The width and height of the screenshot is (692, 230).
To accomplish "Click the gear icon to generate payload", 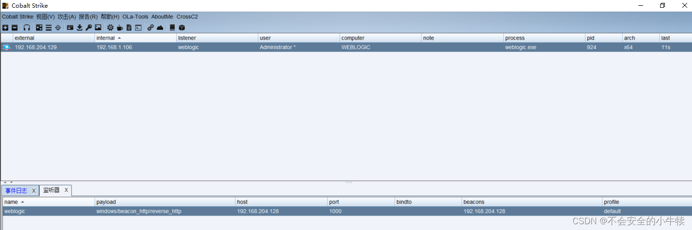I will [110, 28].
